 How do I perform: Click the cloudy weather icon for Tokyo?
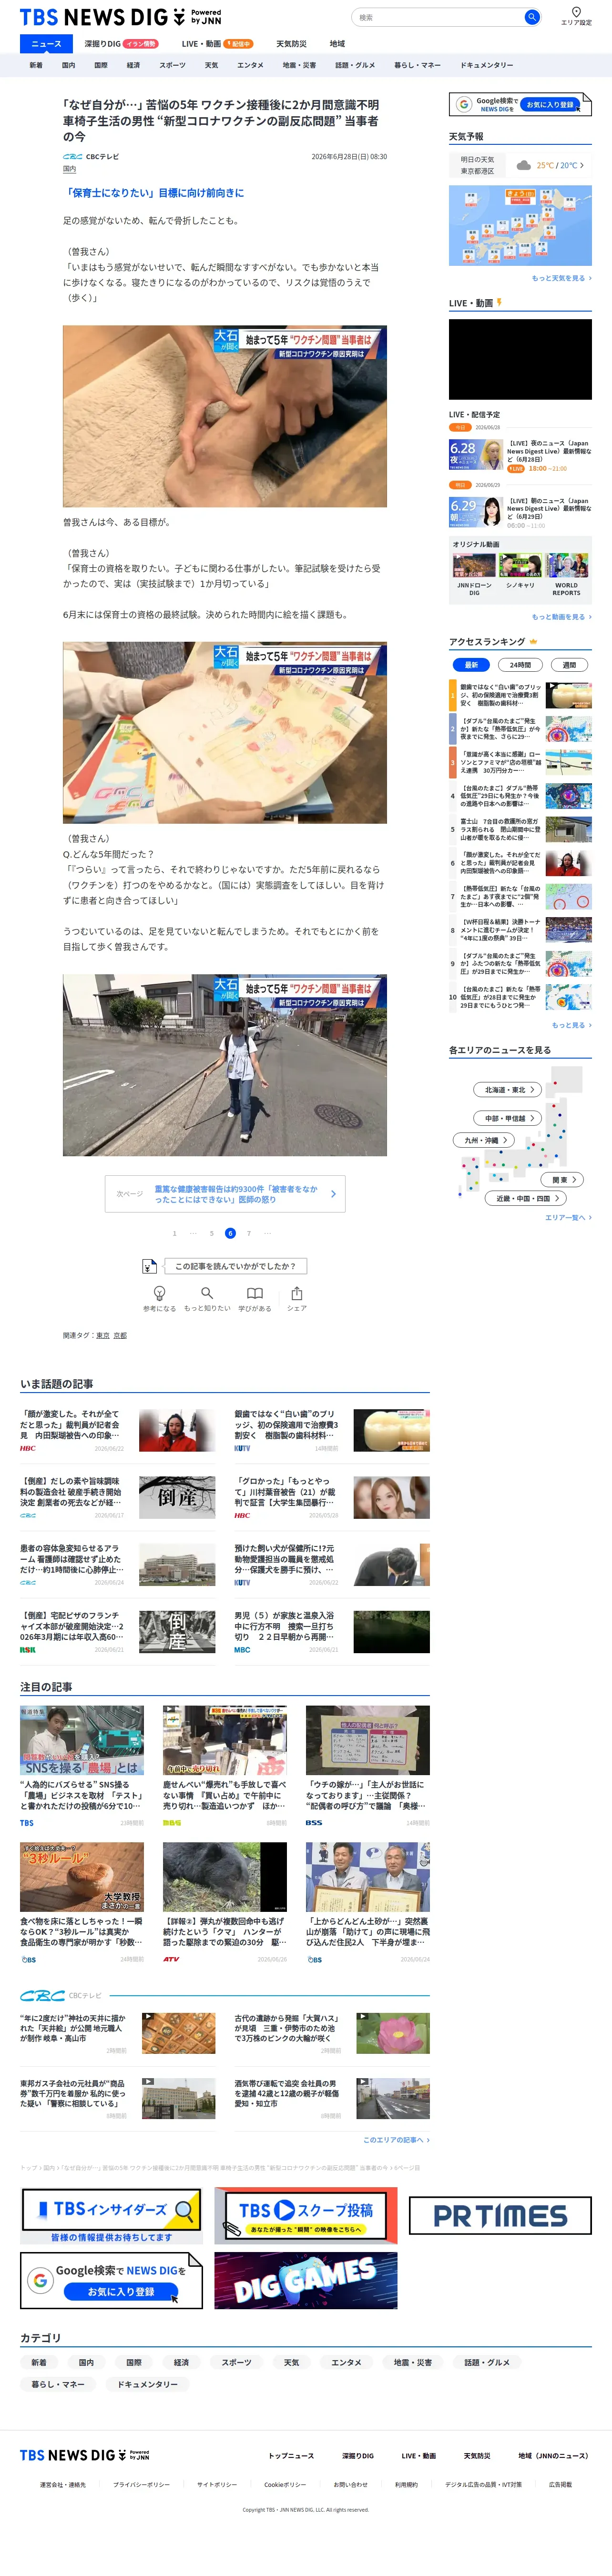pyautogui.click(x=524, y=165)
